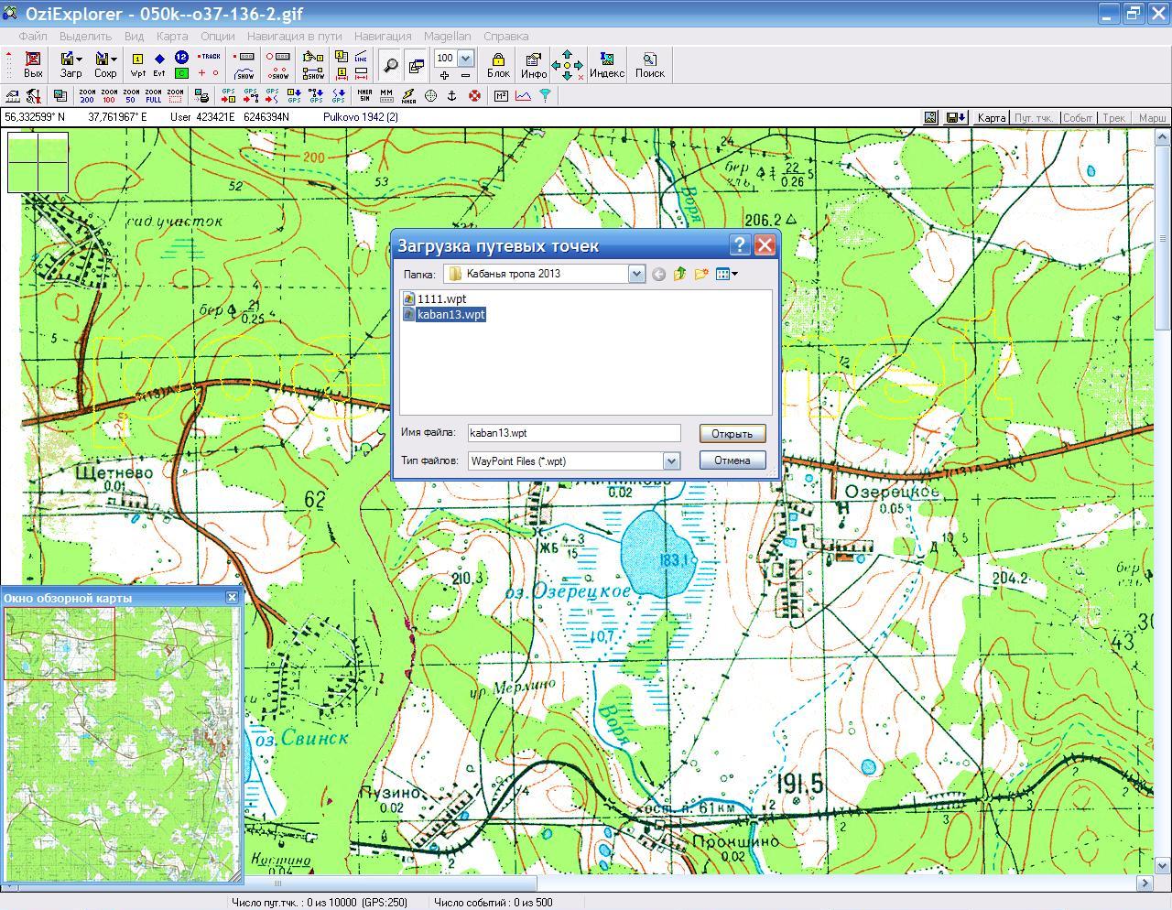This screenshot has height=910, width=1172.
Task: Click the MM moving map icon
Action: point(386,95)
